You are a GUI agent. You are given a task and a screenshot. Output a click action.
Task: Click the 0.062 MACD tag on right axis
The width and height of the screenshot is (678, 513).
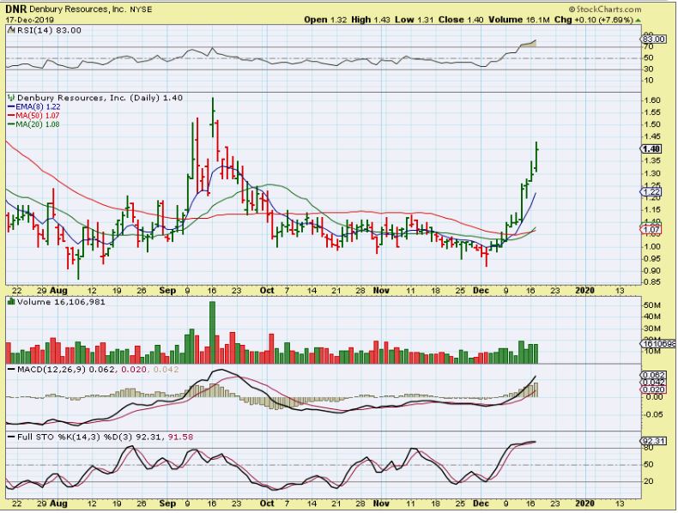[653, 375]
